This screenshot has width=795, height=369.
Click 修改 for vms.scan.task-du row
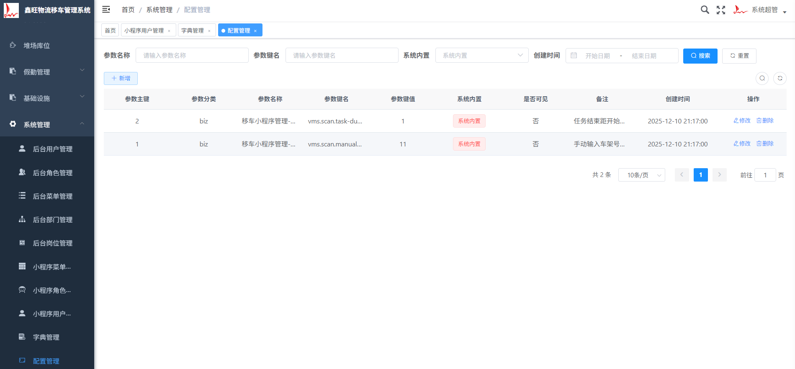742,120
